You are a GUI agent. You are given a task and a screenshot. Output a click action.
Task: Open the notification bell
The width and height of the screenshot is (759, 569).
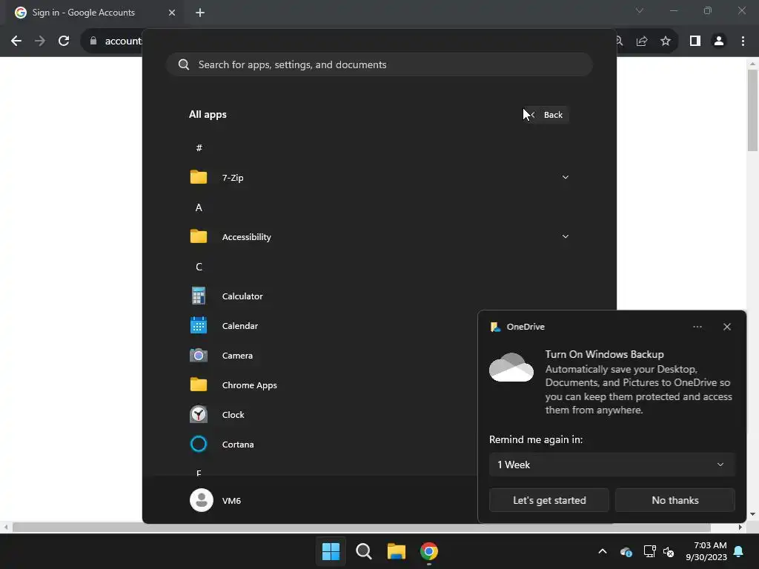coord(739,551)
